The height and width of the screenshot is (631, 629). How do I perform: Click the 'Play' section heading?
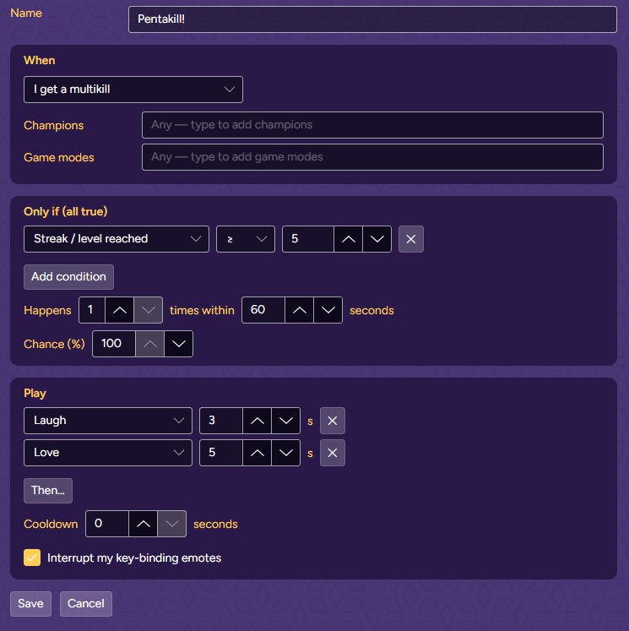click(35, 393)
